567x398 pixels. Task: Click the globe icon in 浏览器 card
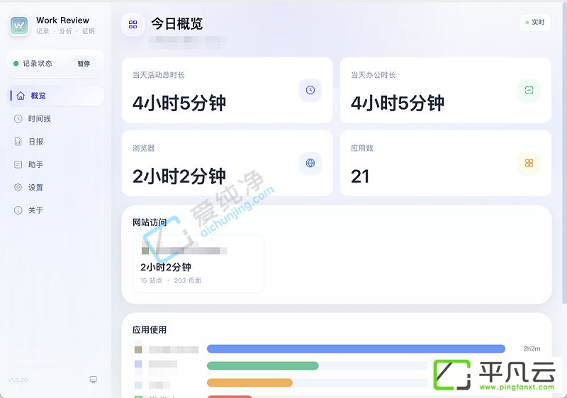[310, 163]
